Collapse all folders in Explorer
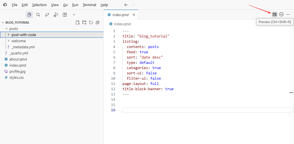Image resolution: width=294 pixels, height=144 pixels. click(98, 22)
